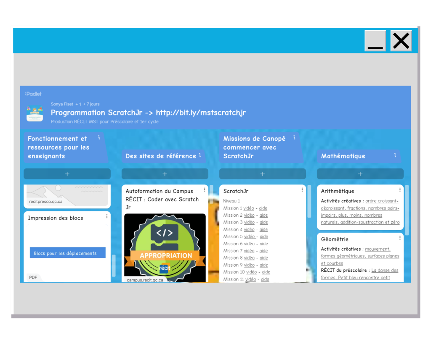The image size is (431, 344).
Task: Open the Mission 7 aide link
Action: pyautogui.click(x=263, y=251)
